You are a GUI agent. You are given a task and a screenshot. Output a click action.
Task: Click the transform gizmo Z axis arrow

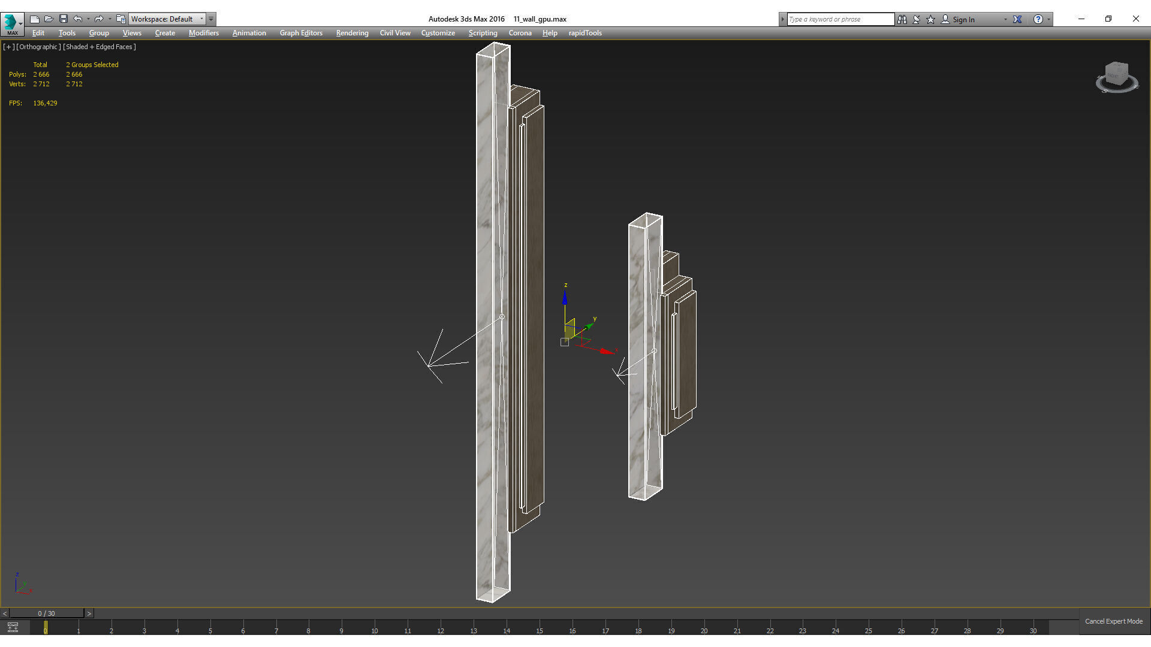[565, 297]
